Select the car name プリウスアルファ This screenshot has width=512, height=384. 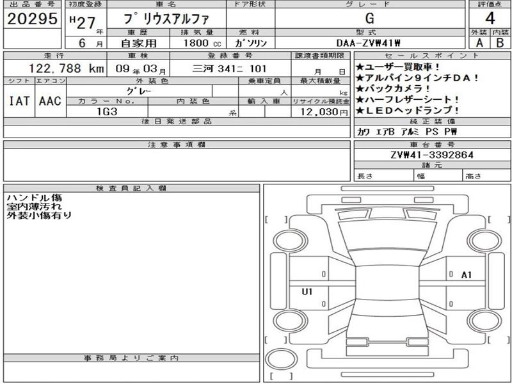[166, 19]
